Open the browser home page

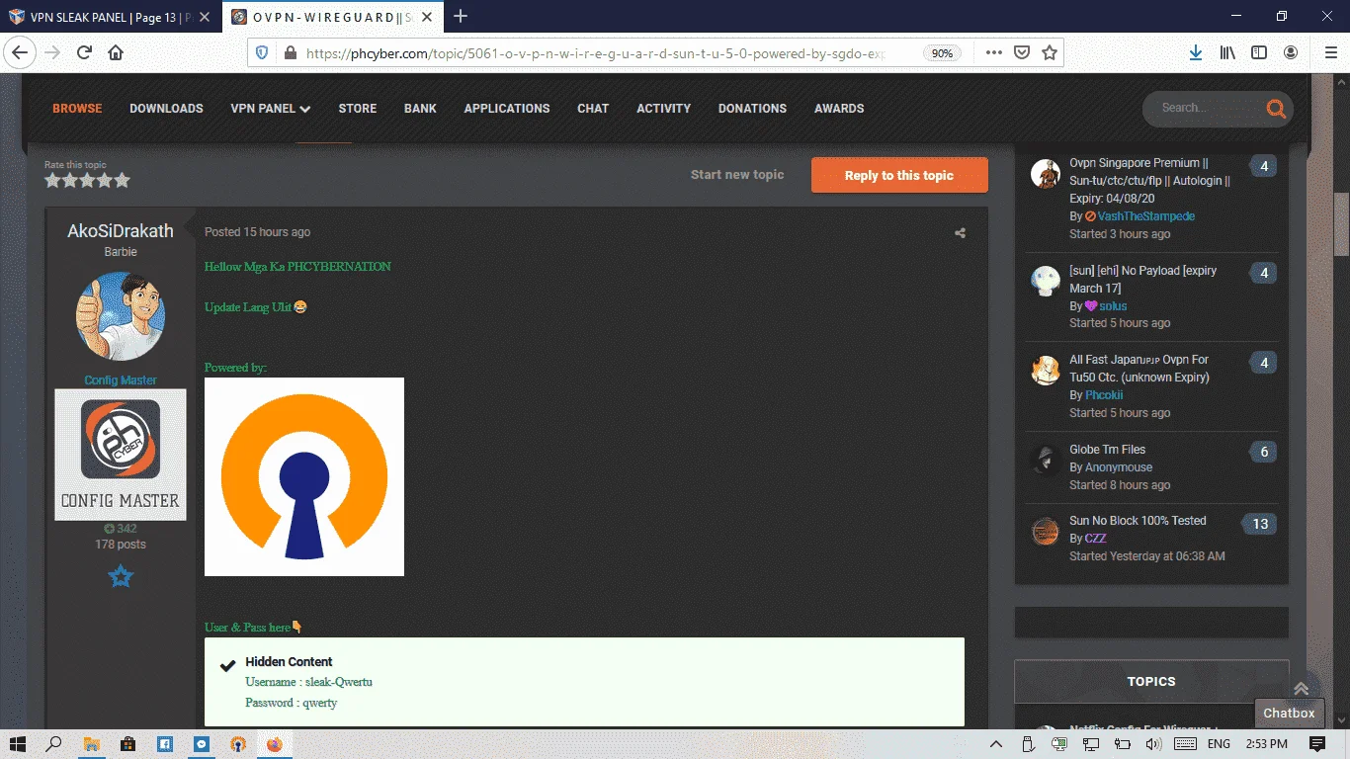[116, 52]
